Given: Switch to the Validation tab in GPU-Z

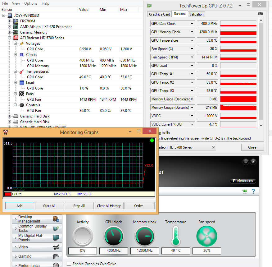Looking at the screenshot, I should (196, 14).
